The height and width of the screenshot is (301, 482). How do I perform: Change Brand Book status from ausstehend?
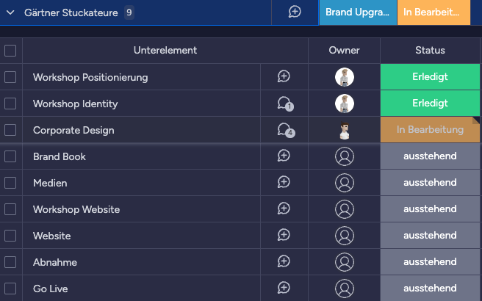(430, 156)
